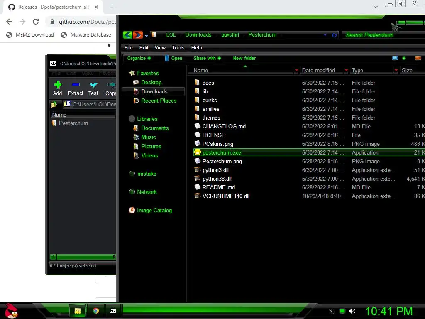
Task: Select VCRUNTIME140.dll file icon
Action: [x=198, y=196]
